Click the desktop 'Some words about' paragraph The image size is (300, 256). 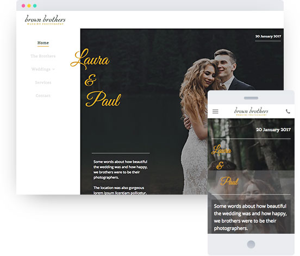click(x=120, y=170)
